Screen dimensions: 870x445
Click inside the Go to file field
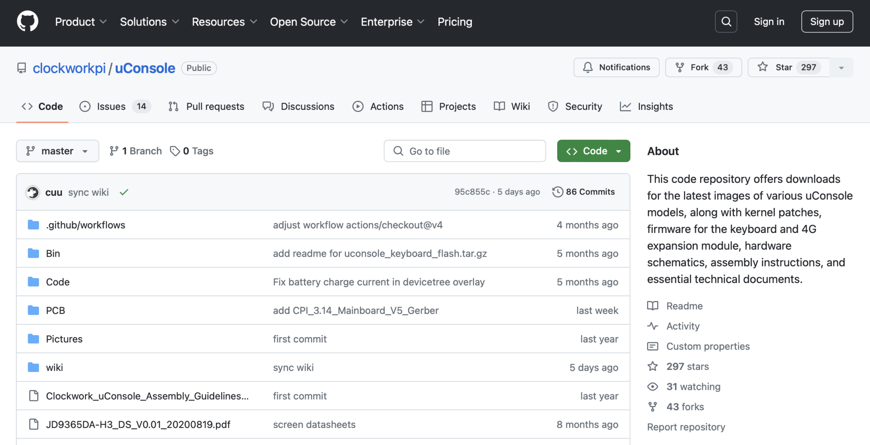click(x=463, y=151)
